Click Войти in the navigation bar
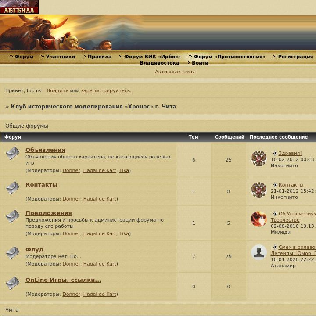 pos(200,63)
